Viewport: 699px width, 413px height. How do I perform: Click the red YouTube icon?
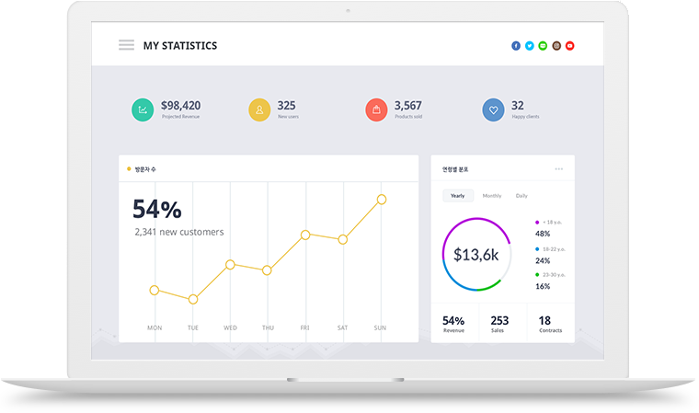point(569,45)
